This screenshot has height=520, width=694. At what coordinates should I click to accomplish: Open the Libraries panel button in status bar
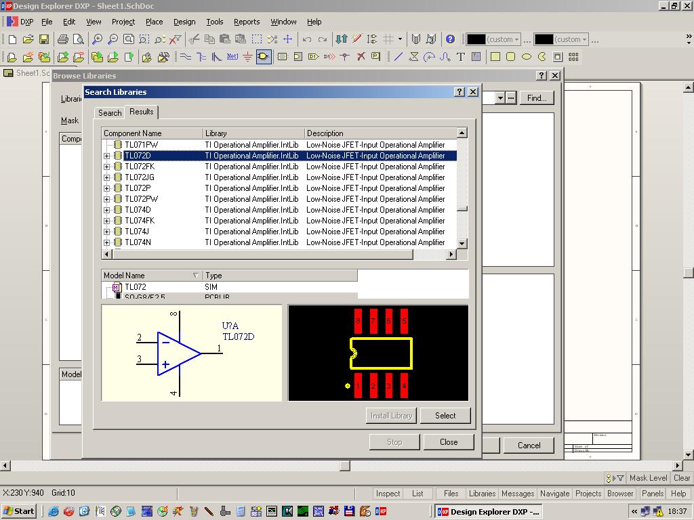pos(482,494)
